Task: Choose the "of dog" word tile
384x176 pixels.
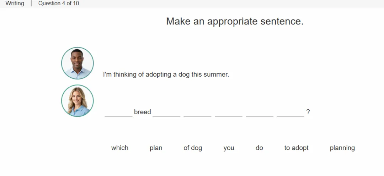Action: 193,148
